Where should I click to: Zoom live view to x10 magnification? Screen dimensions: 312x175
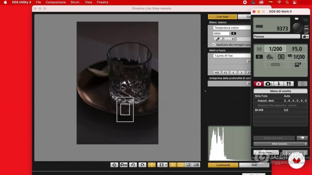click(196, 165)
